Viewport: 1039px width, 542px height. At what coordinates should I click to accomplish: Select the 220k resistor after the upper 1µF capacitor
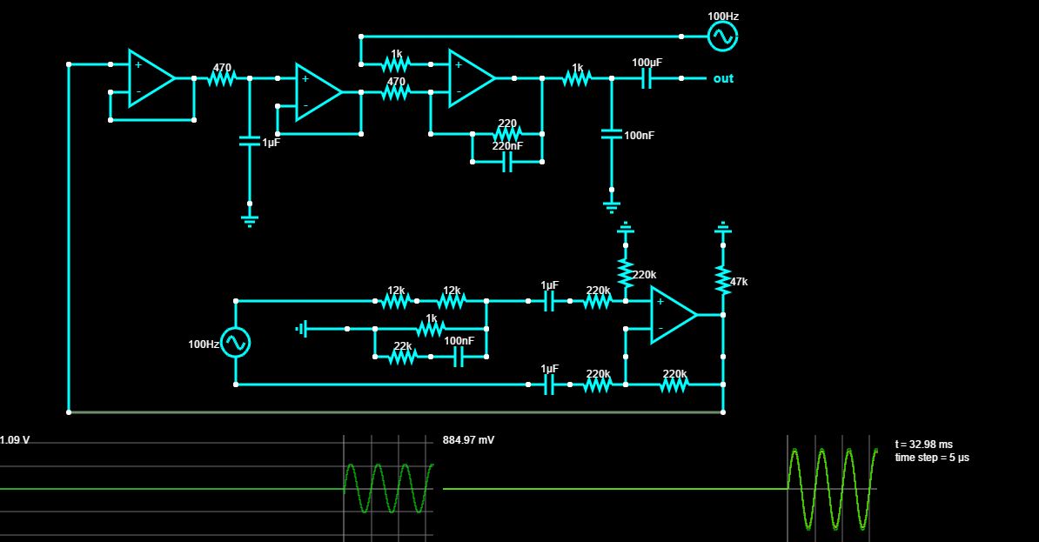coord(597,301)
